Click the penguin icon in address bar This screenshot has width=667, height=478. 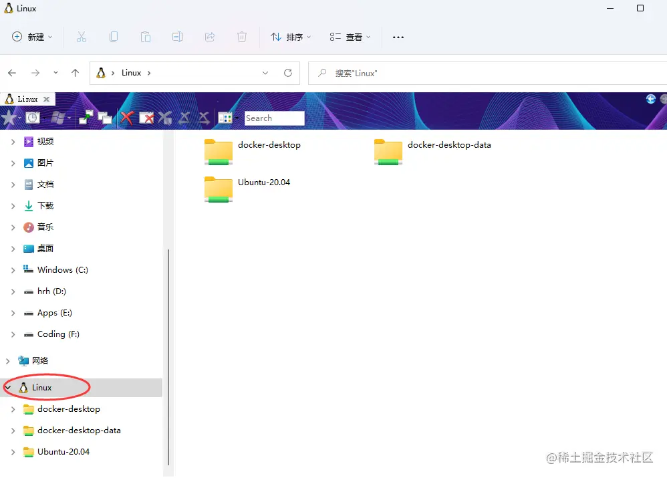(x=101, y=73)
